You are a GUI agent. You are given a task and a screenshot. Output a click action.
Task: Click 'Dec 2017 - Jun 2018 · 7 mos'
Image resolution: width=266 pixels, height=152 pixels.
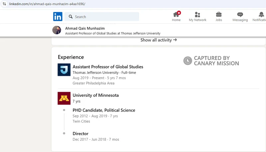[96, 139]
